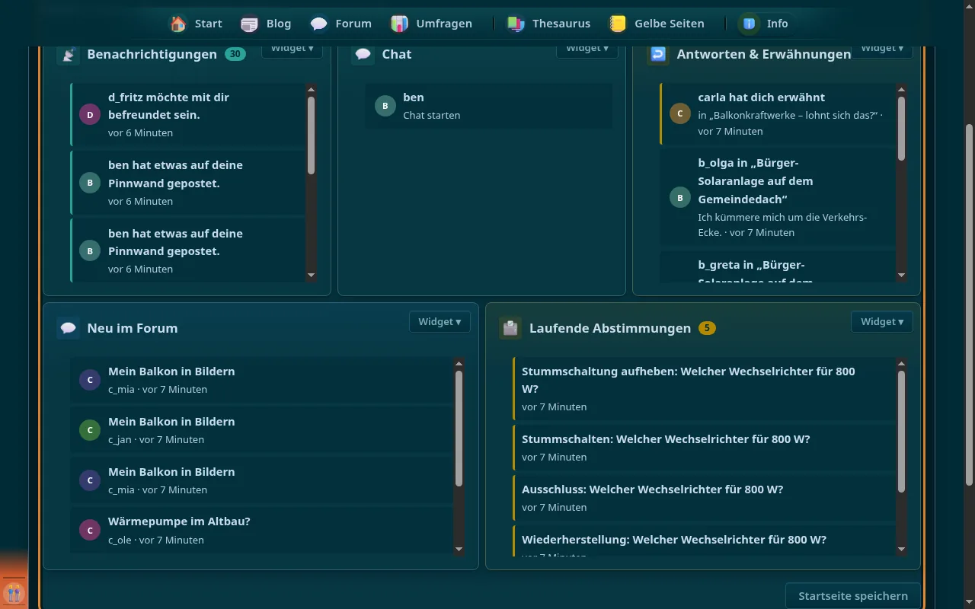This screenshot has height=609, width=975.
Task: Click the Benachrichtigungen panel icon
Action: 69,54
